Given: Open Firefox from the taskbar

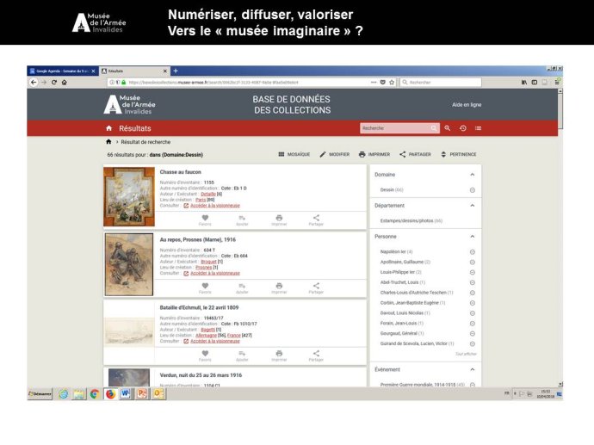Looking at the screenshot, I should [110, 394].
